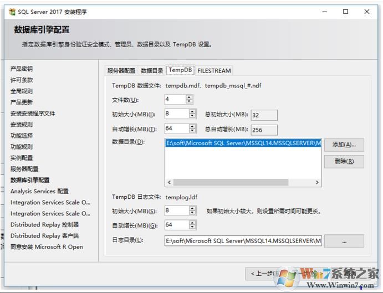Image resolution: width=383 pixels, height=293 pixels.
Task: Click the data file 自动增长(MB)(T) field
Action: [177, 128]
